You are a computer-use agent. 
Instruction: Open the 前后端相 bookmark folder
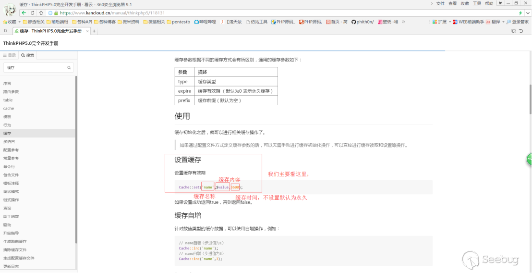[57, 22]
